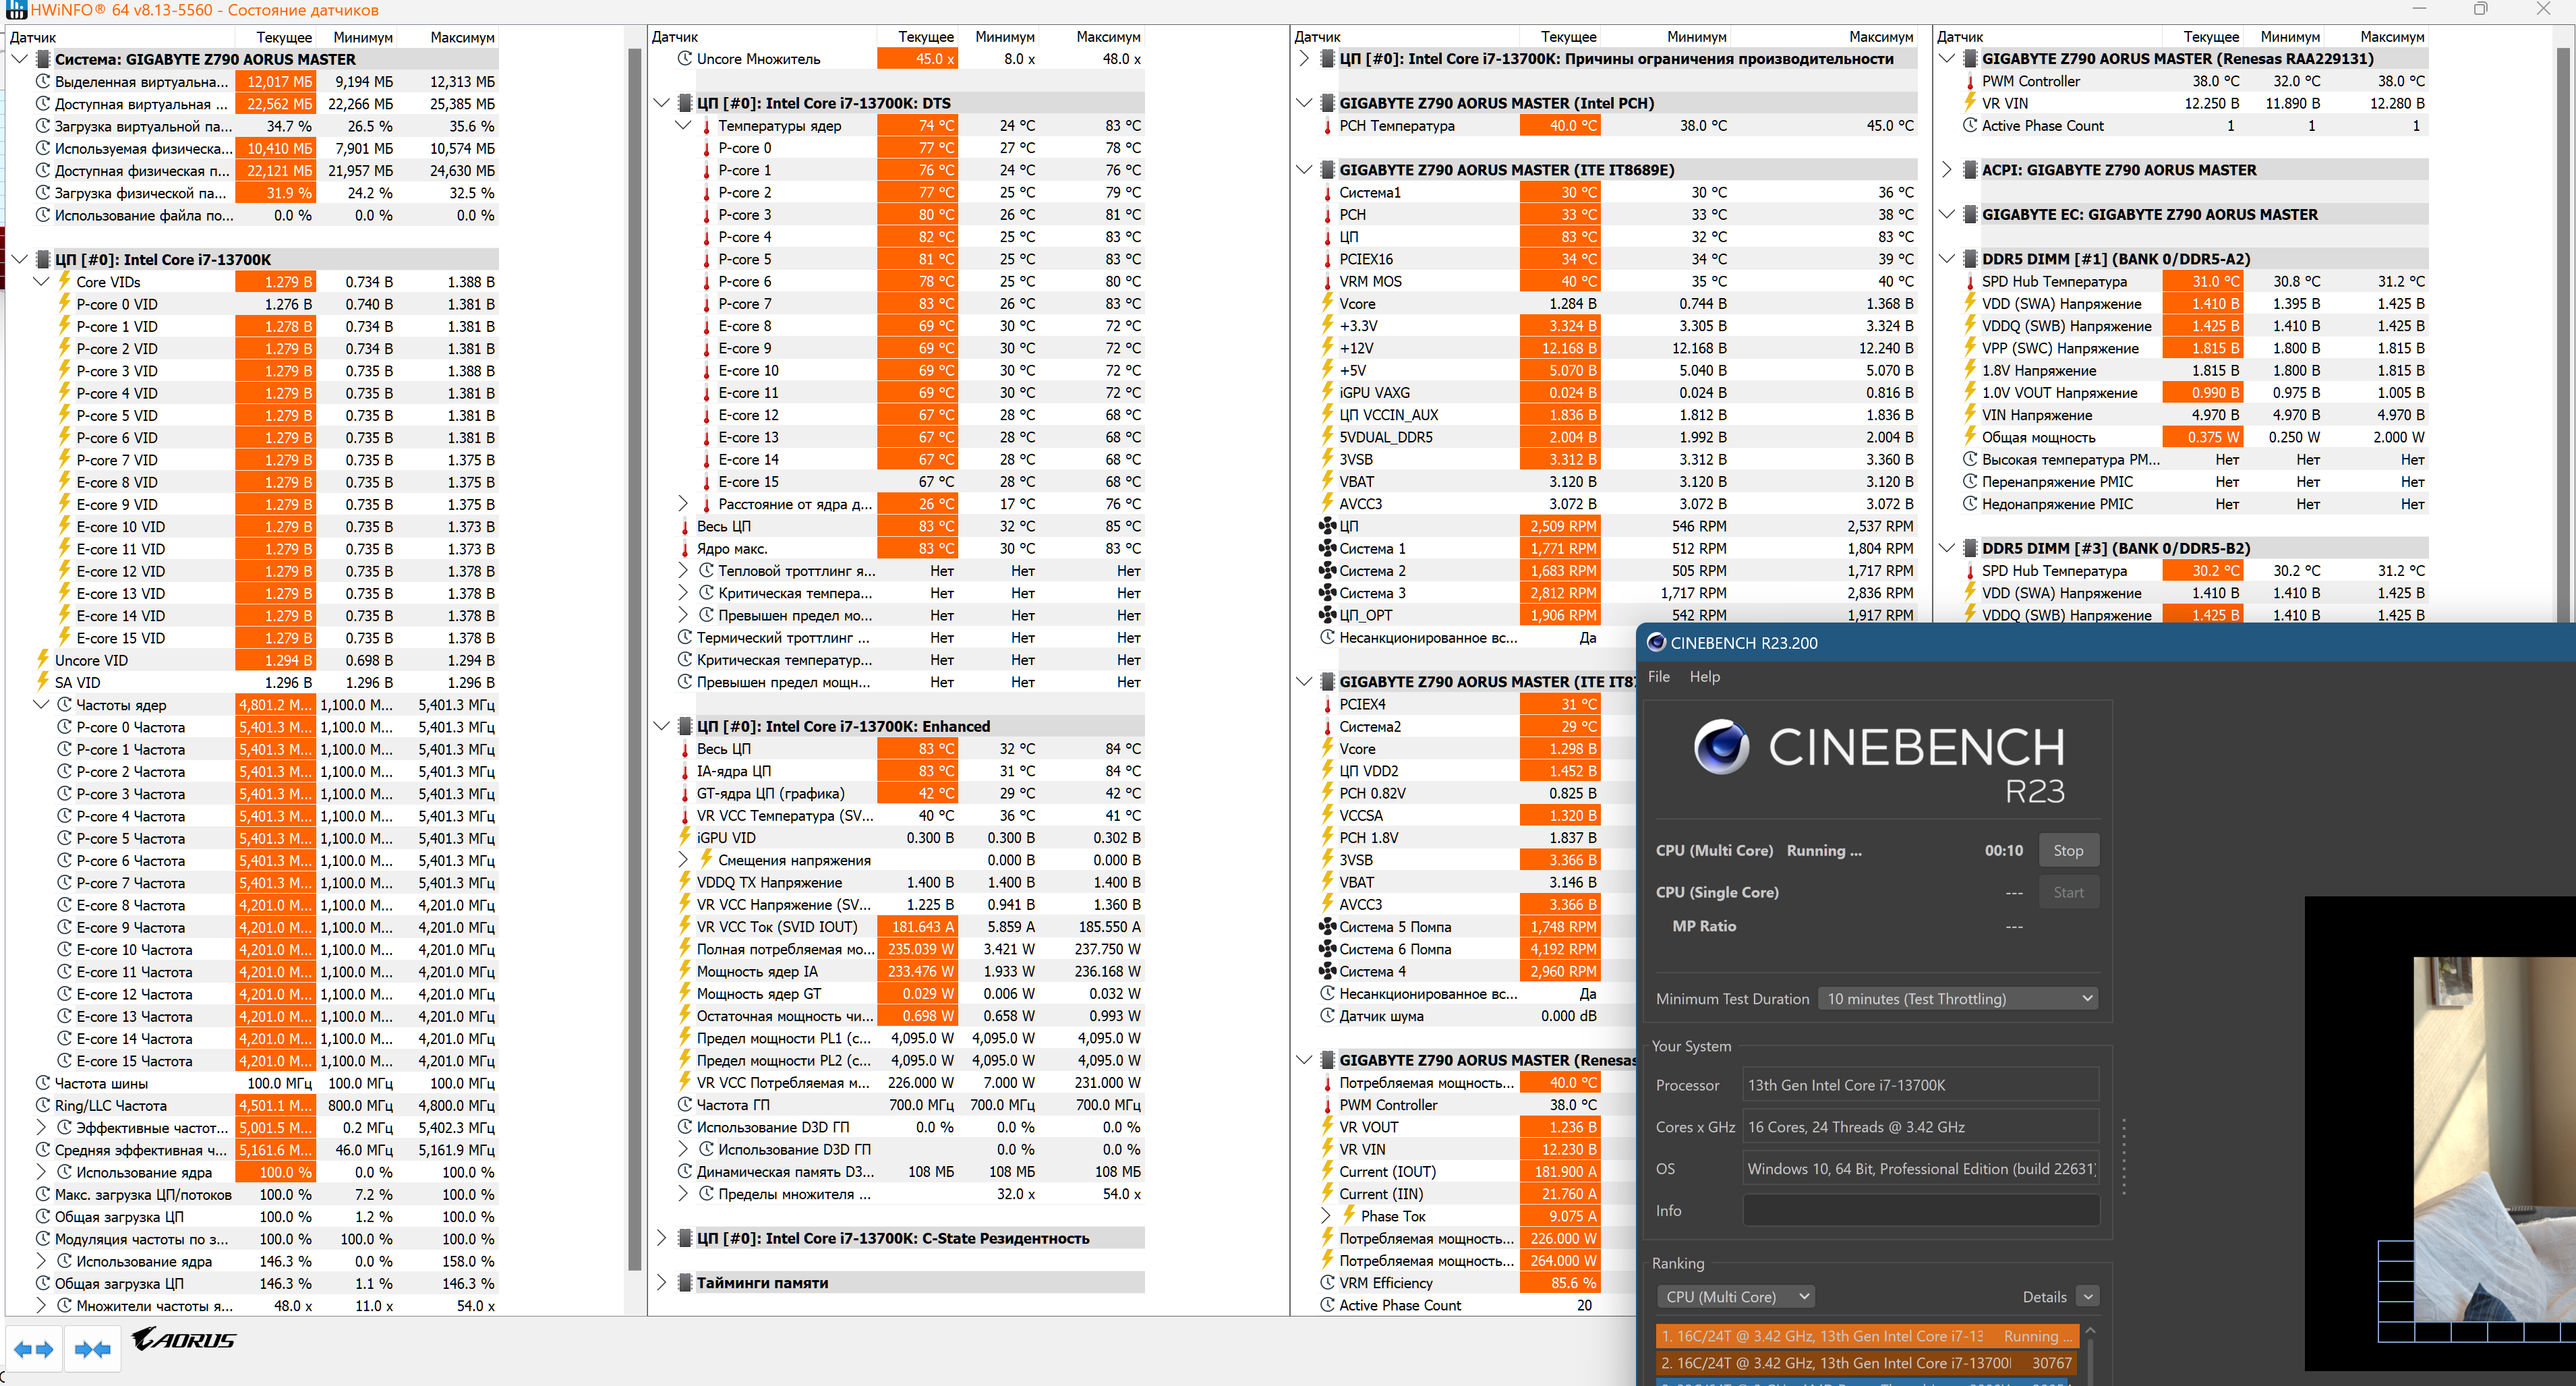
Task: Click the shrink layout arrows button
Action: click(x=92, y=1349)
